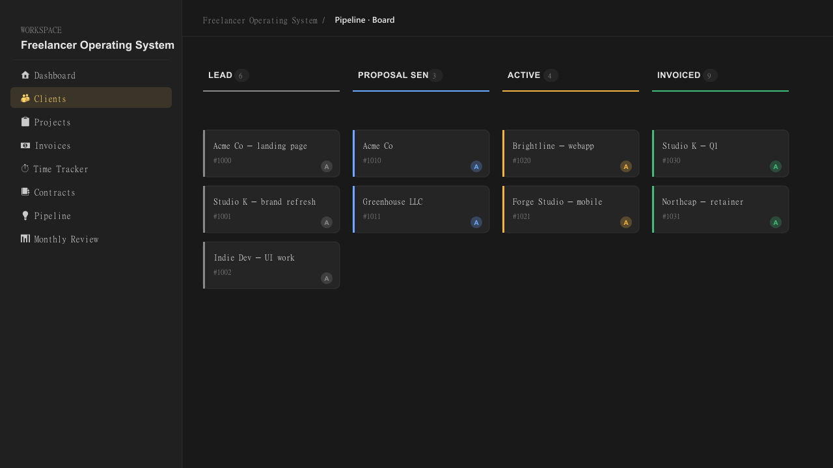Viewport: 833px width, 468px height.
Task: Navigate to Monthly Review label
Action: coord(66,239)
